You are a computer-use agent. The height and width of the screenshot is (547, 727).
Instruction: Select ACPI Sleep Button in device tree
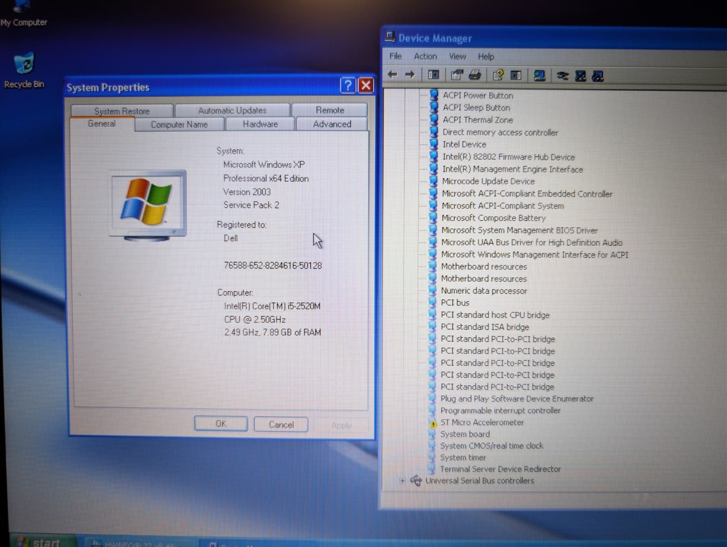coord(476,108)
